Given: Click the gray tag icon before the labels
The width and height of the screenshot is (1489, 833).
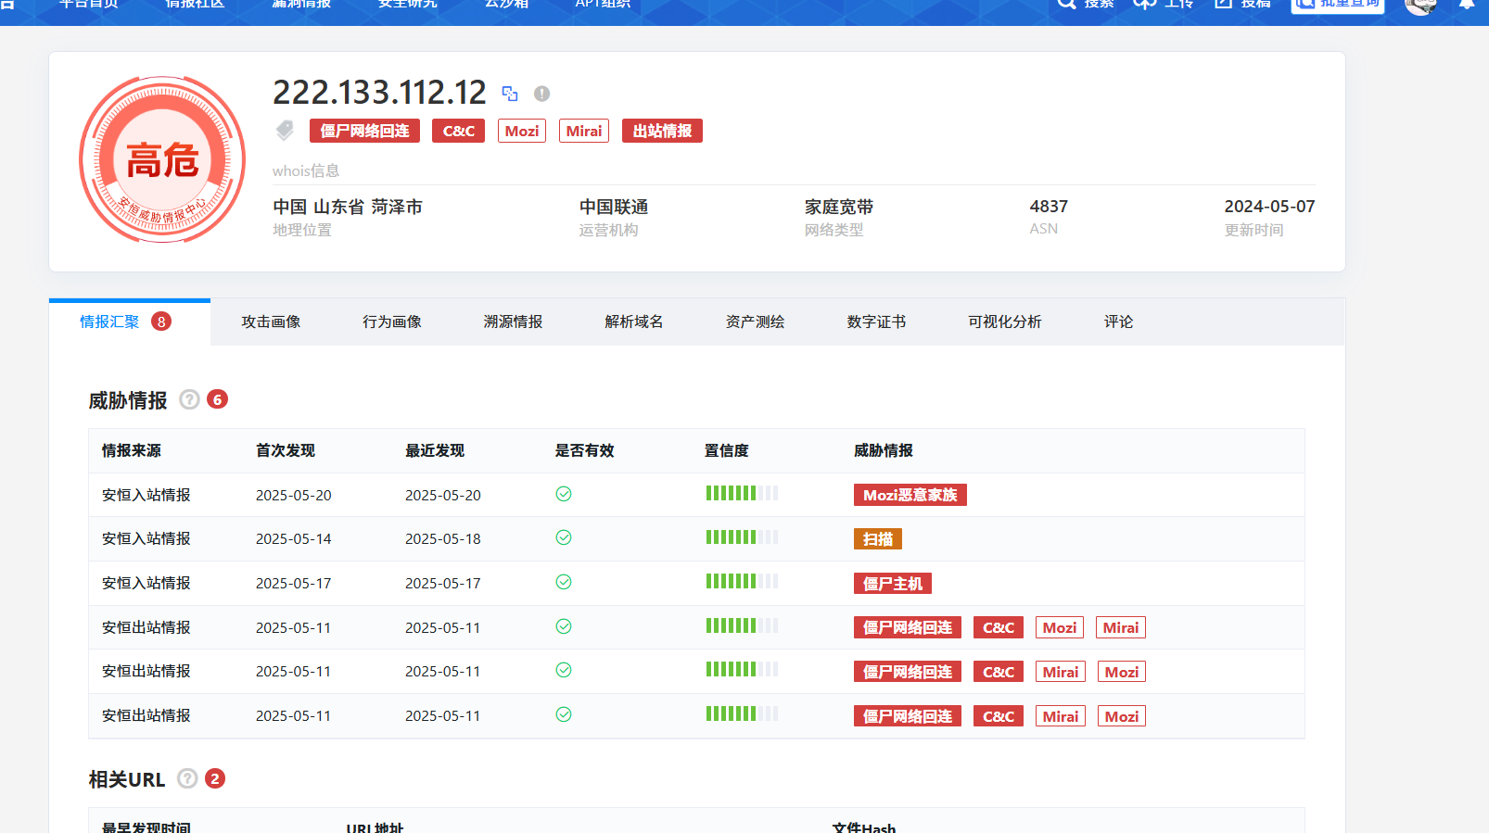Looking at the screenshot, I should (x=285, y=131).
